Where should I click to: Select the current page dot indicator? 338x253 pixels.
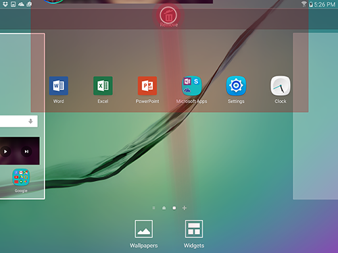pos(174,208)
